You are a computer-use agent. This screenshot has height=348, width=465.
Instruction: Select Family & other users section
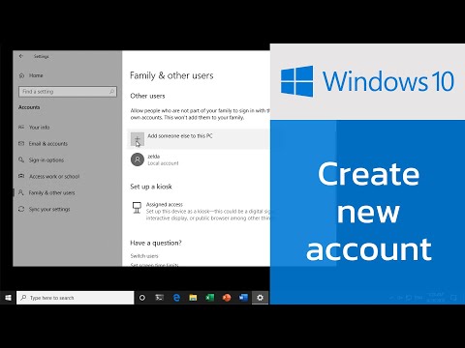pyautogui.click(x=51, y=192)
